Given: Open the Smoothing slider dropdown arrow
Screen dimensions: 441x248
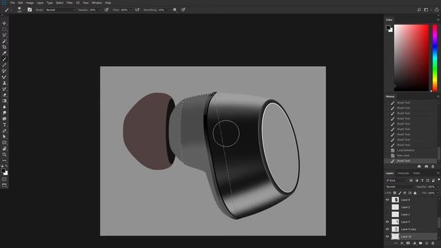Looking at the screenshot, I should click(169, 10).
